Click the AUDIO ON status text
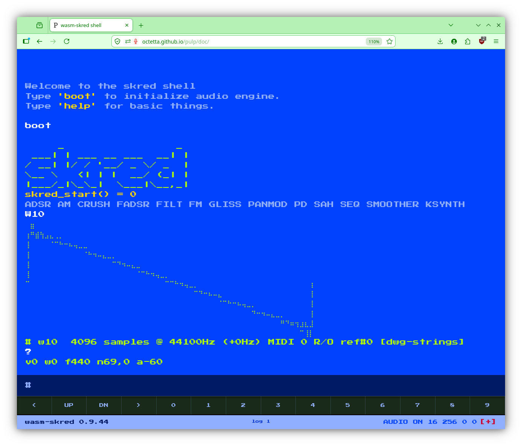 (403, 422)
